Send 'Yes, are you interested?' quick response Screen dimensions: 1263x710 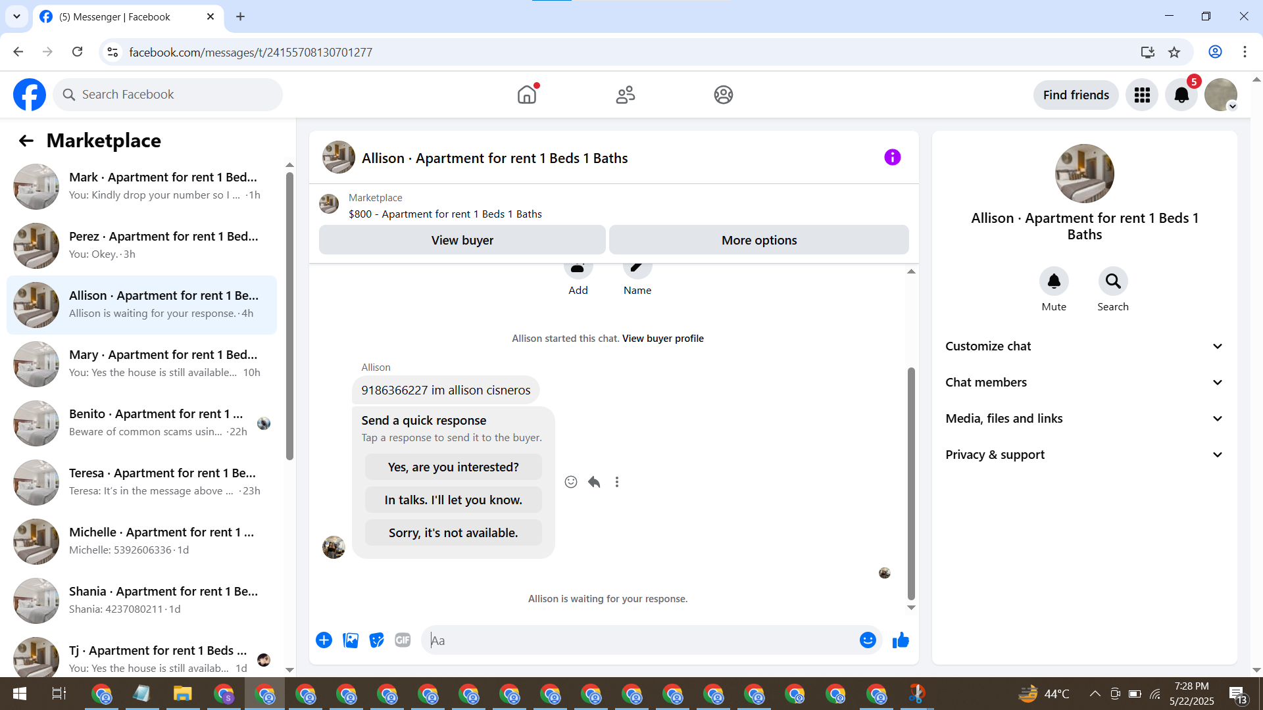click(453, 467)
